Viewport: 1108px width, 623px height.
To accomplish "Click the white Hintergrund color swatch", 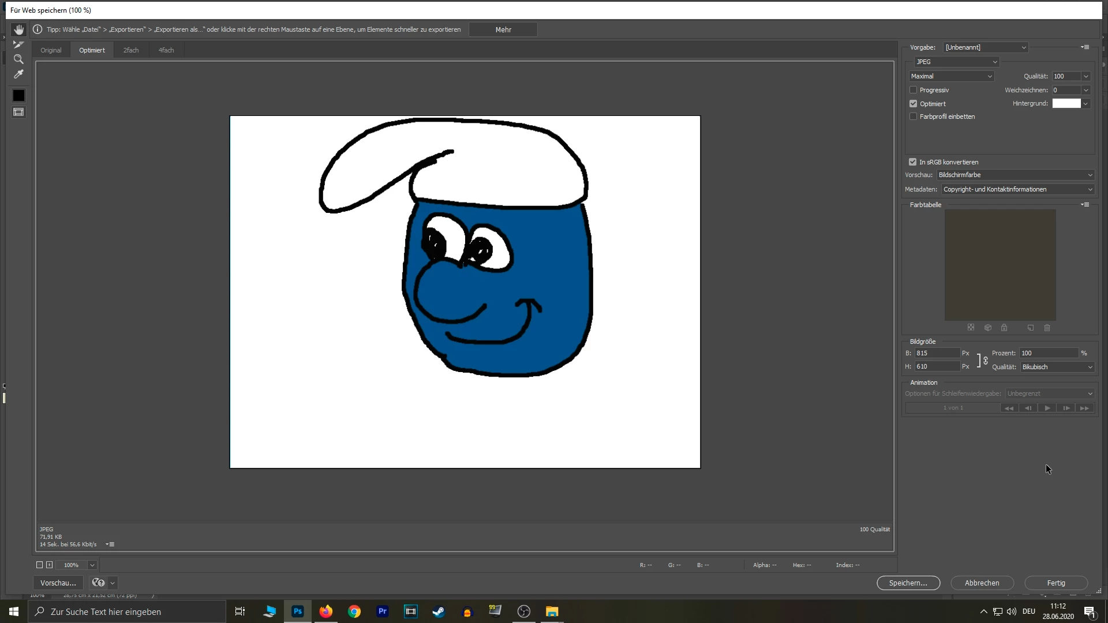I will coord(1066,103).
